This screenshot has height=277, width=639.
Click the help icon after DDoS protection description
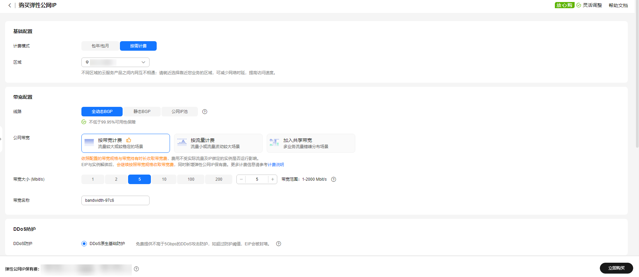tap(279, 244)
